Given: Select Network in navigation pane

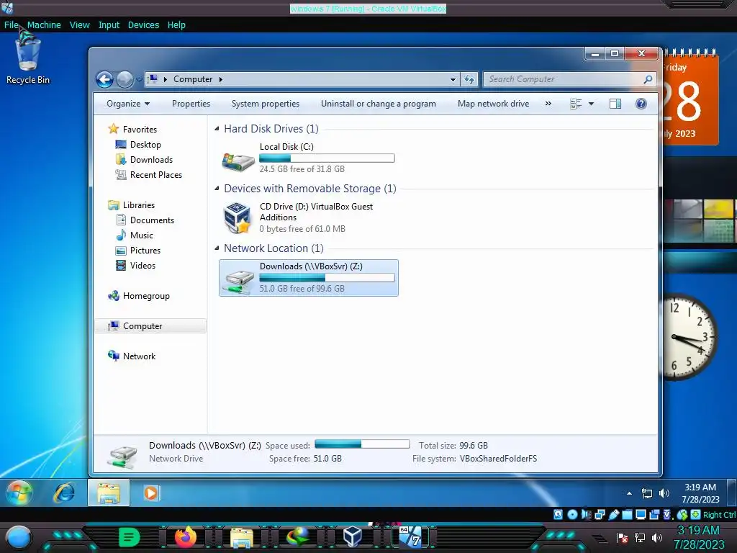Looking at the screenshot, I should [139, 356].
